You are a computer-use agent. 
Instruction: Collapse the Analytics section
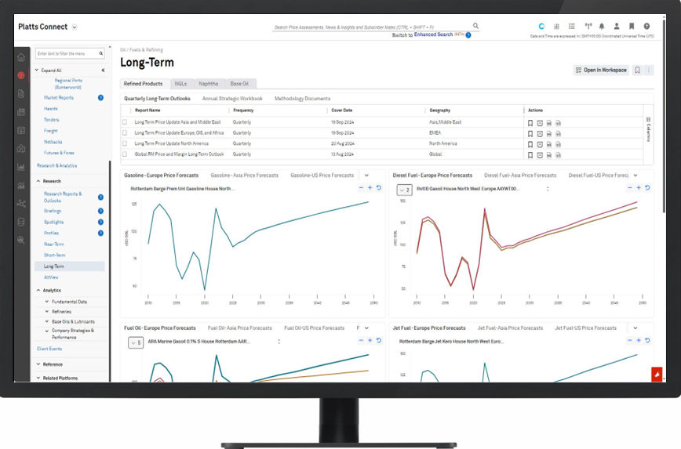tap(38, 290)
